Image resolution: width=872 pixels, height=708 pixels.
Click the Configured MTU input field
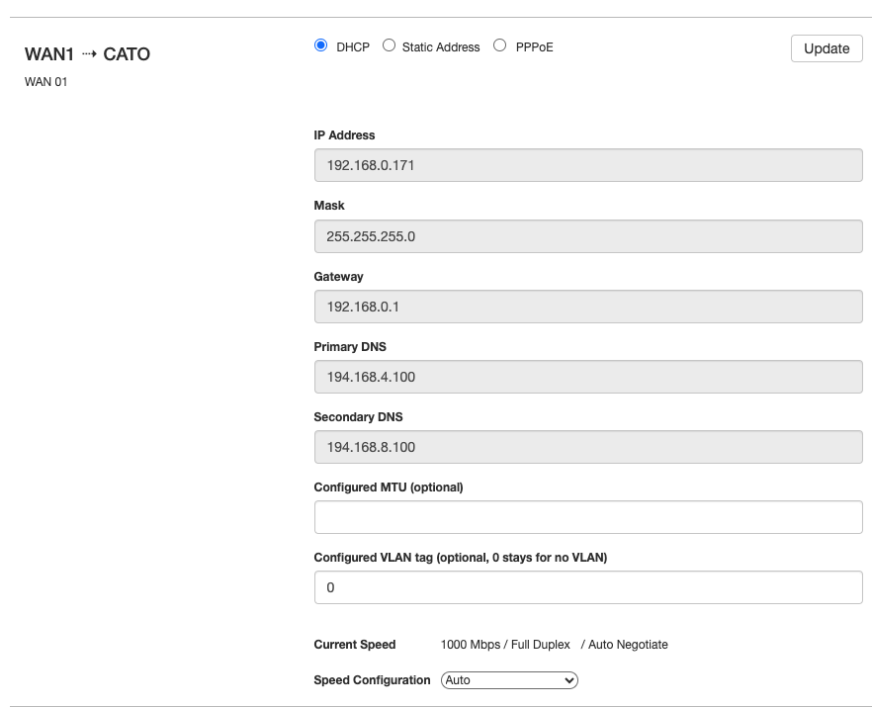coord(588,517)
